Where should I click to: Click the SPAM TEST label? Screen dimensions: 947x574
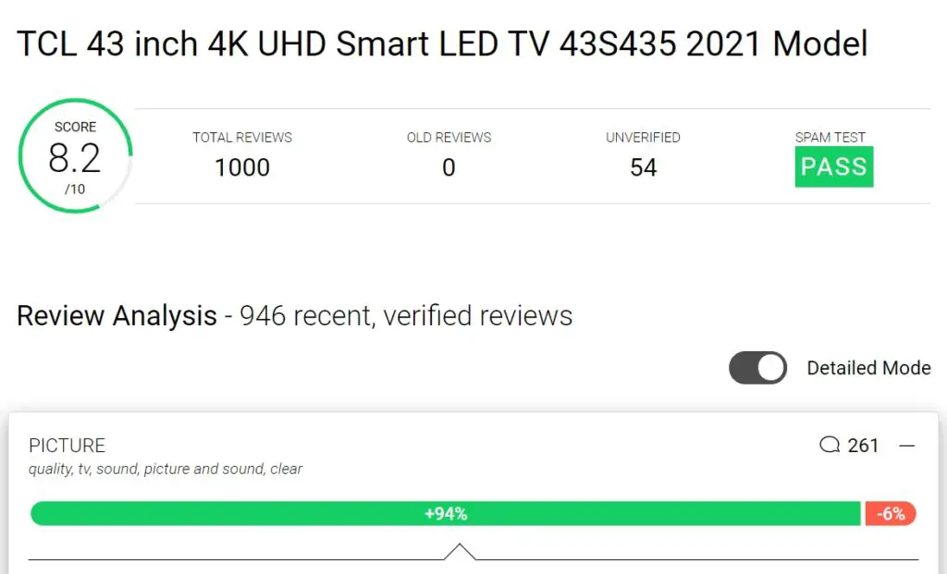click(830, 138)
